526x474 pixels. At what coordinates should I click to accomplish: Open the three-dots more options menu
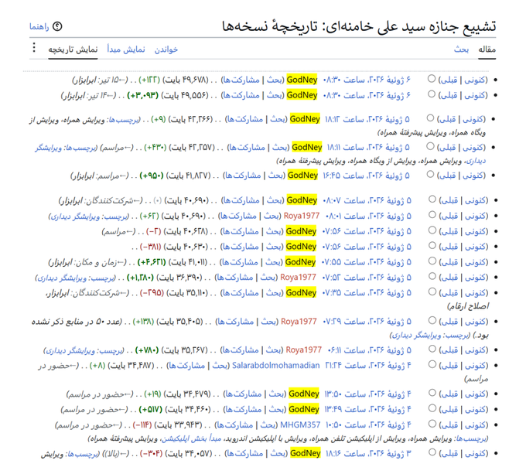coord(34,48)
